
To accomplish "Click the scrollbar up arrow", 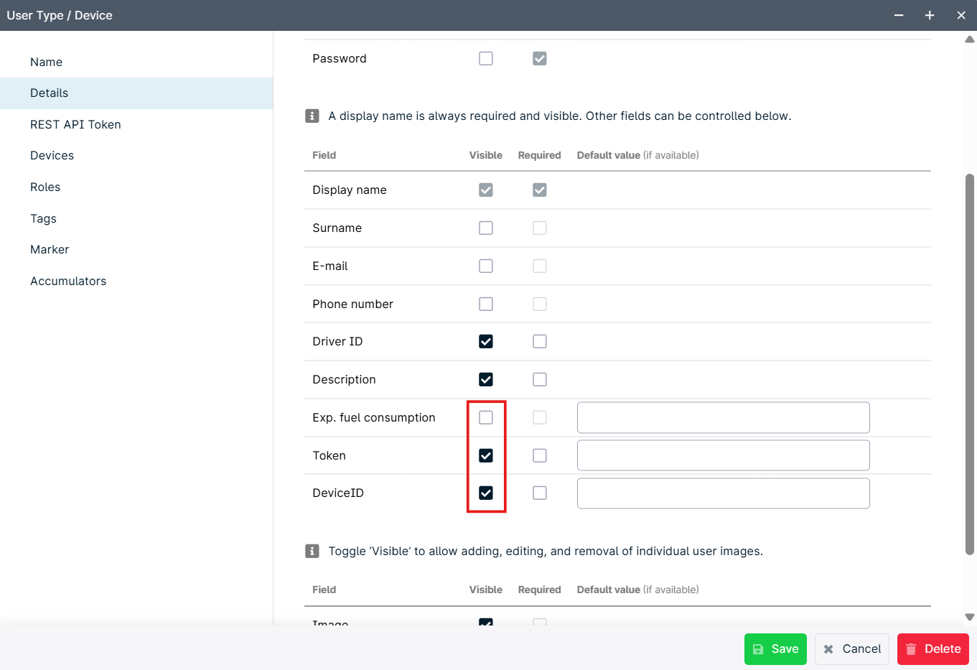I will tap(970, 39).
